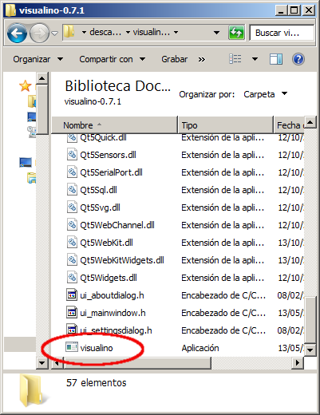Click the Qt5Quick.dll file name
Image resolution: width=320 pixels, height=415 pixels.
tap(103, 137)
